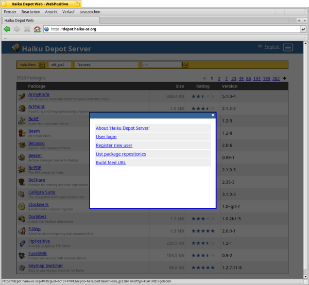Open the x86_gcc2 architecture dropdown
Viewport: 309px width, 285px height.
coord(60,65)
